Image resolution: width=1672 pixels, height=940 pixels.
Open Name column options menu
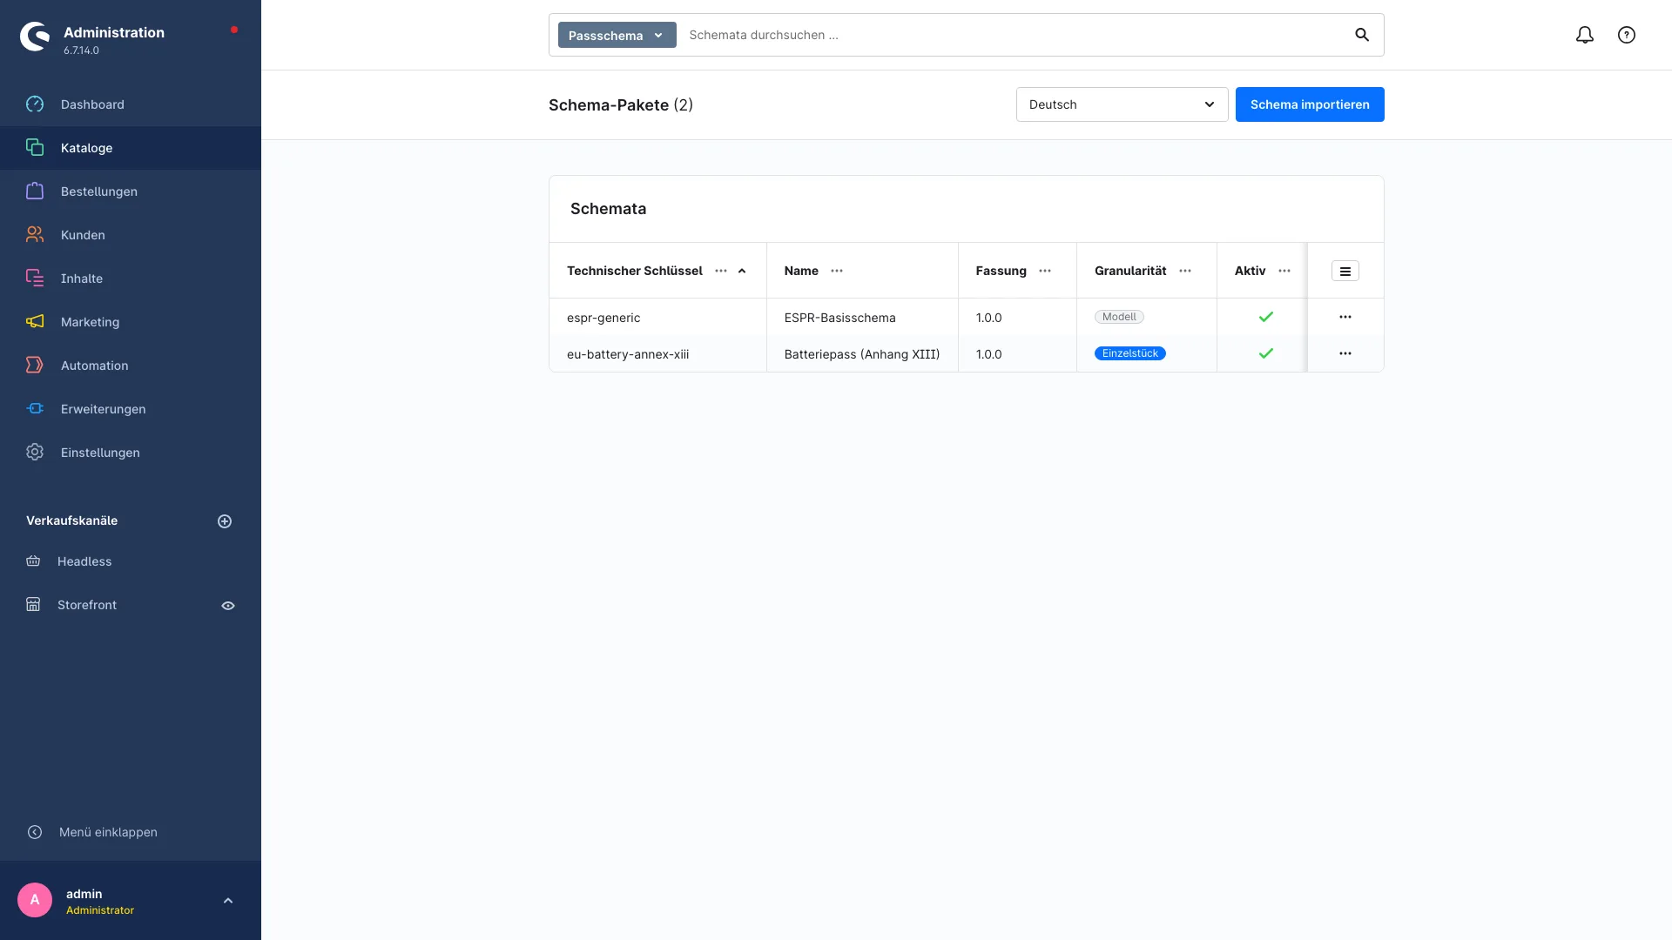point(837,272)
